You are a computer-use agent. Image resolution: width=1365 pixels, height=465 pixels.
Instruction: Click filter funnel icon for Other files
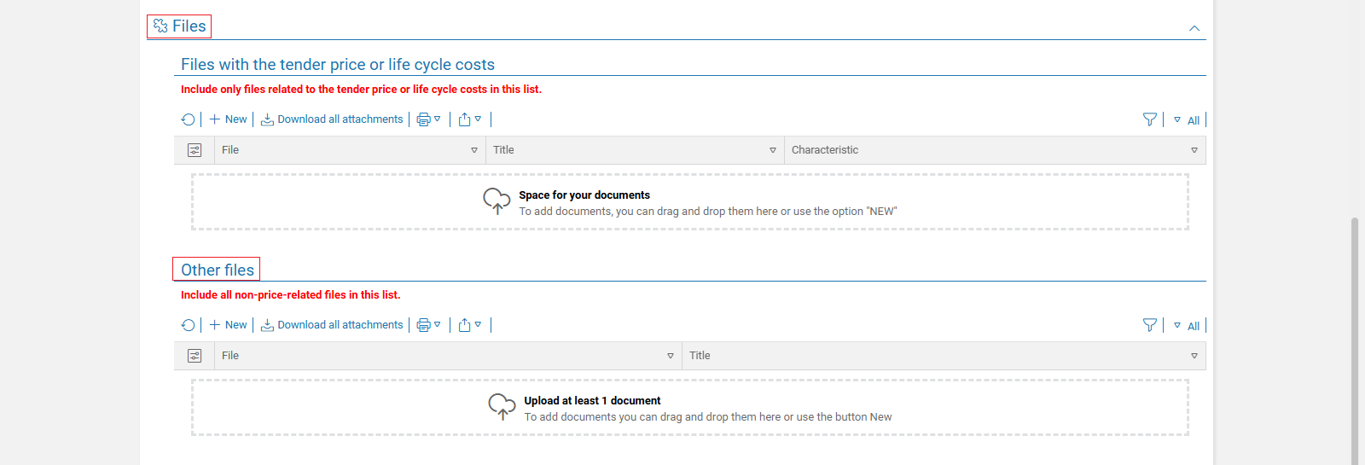[x=1150, y=325]
